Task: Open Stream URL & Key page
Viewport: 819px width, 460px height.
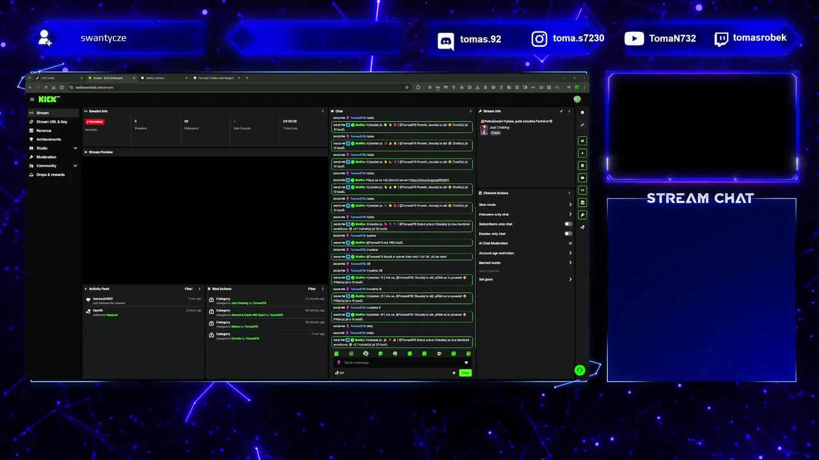Action: pos(54,121)
